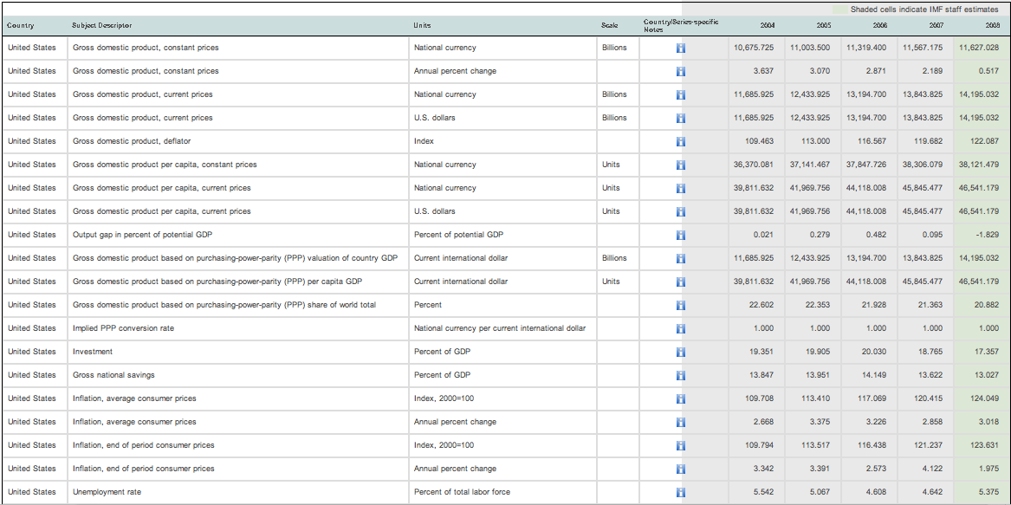Select the 2004 year column header

766,26
